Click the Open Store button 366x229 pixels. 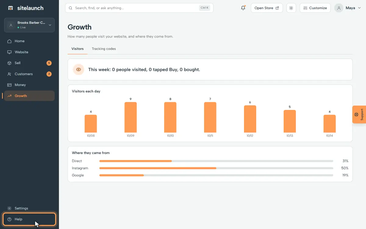point(267,8)
